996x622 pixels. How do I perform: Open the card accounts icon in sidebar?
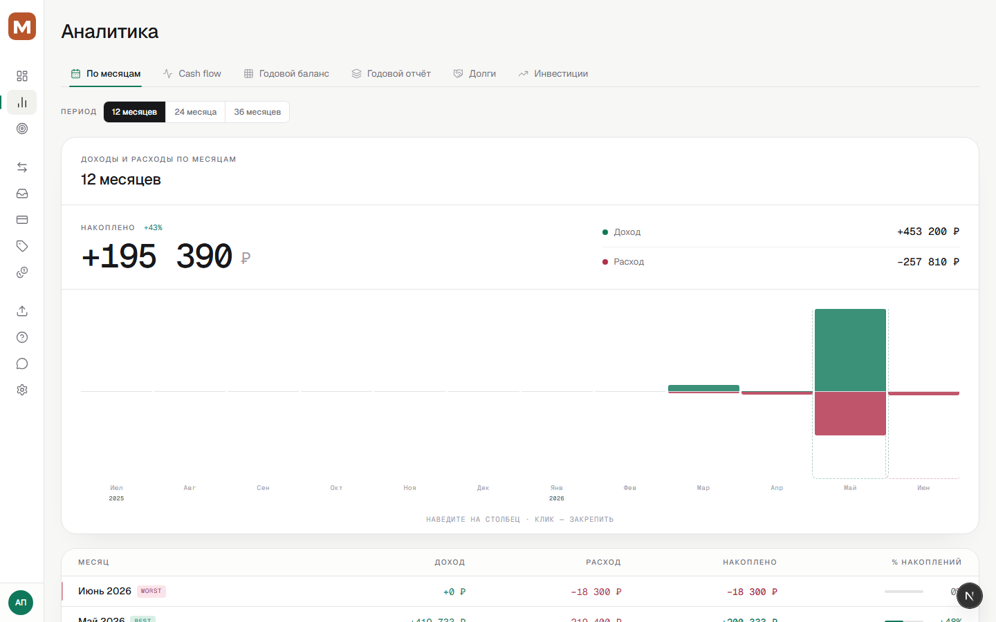click(x=22, y=220)
